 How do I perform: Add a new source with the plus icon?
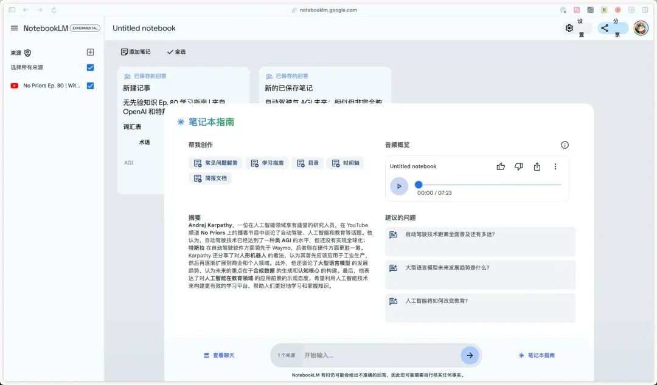tap(90, 52)
